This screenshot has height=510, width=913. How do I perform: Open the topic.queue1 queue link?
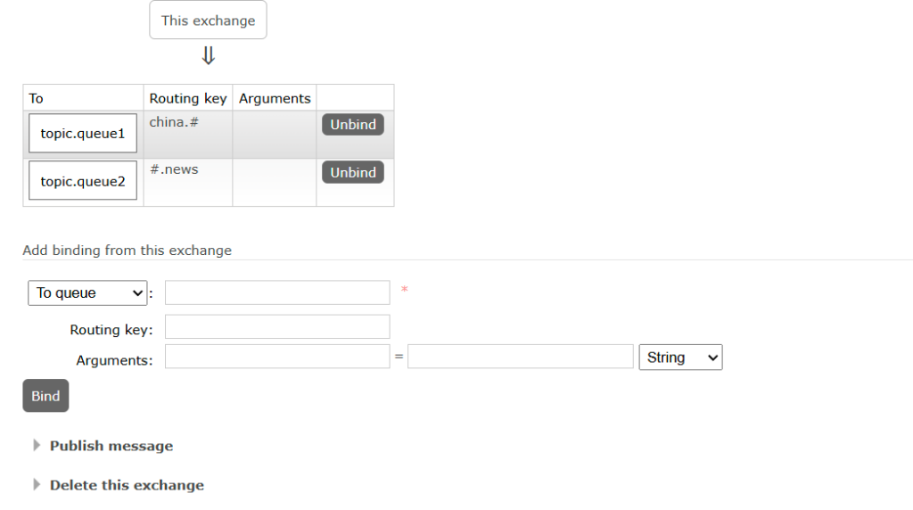(83, 134)
